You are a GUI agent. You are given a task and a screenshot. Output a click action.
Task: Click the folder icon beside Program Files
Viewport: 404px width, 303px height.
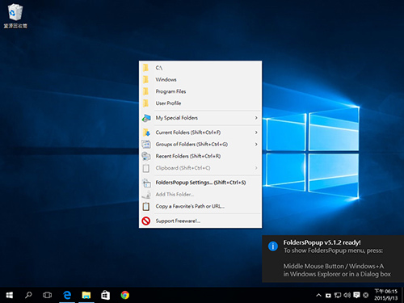pyautogui.click(x=145, y=91)
